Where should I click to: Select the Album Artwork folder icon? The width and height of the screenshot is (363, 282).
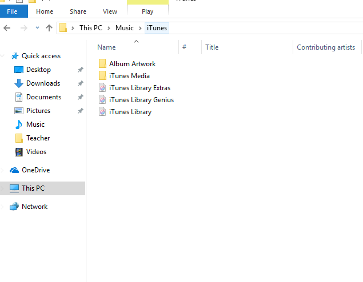pos(102,63)
